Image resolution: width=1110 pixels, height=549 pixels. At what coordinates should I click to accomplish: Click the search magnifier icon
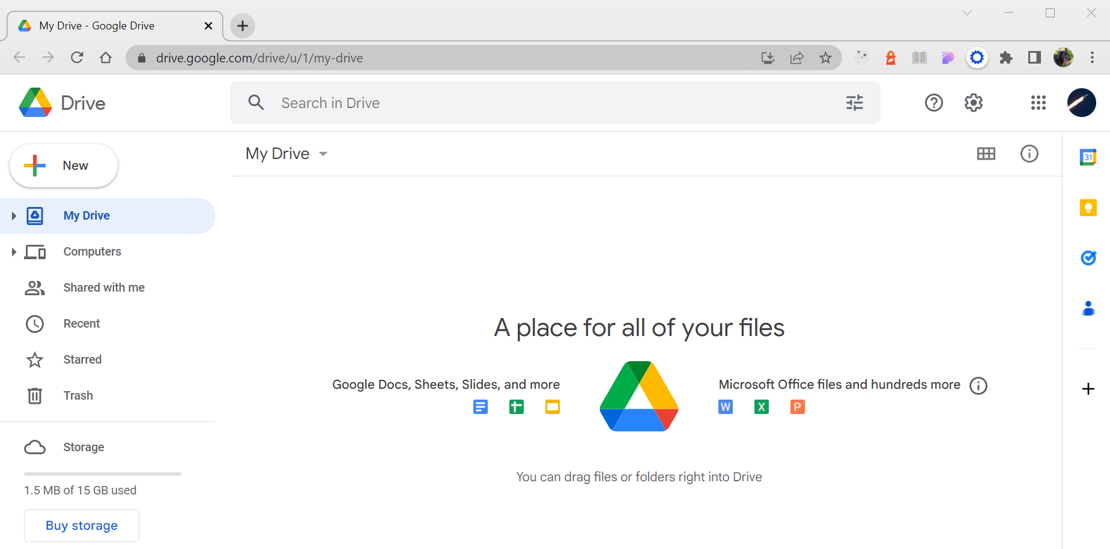point(256,103)
